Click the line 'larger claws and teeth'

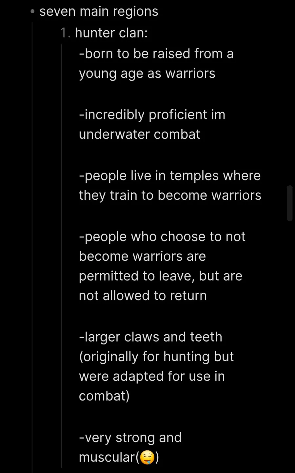[150, 337]
